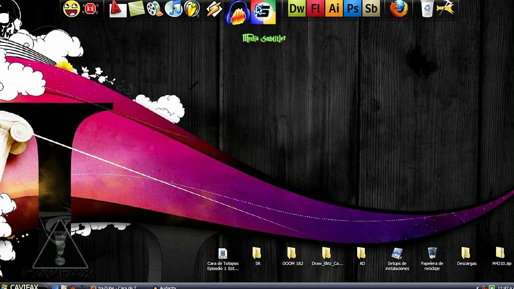Select the Descargas folder

pos(466,257)
